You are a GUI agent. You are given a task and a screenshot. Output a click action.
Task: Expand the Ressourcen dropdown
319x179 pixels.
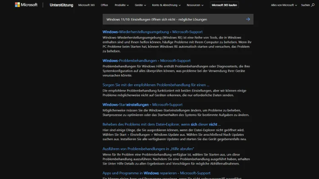coord(195,5)
